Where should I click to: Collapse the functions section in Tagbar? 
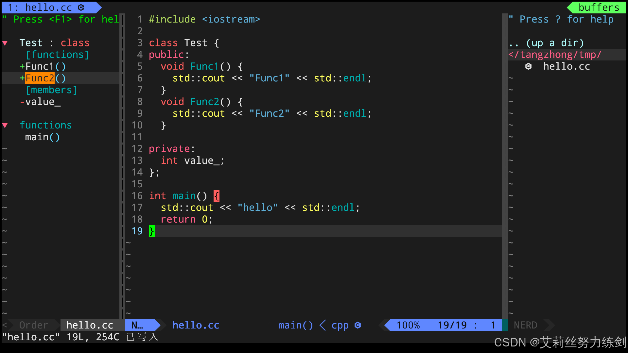click(x=5, y=126)
